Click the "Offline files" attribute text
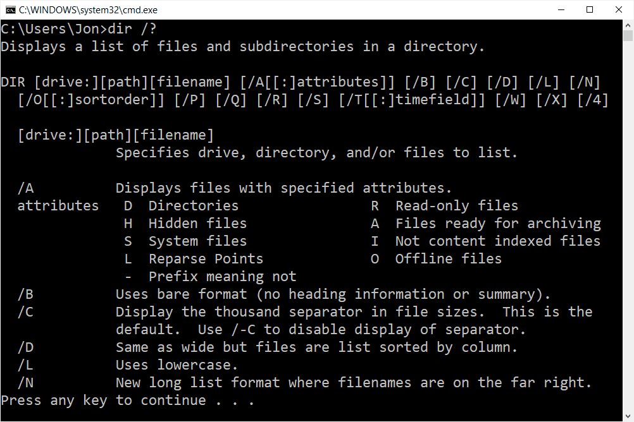 (448, 259)
